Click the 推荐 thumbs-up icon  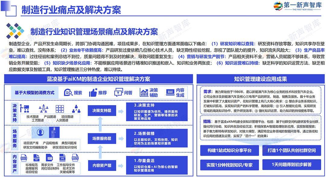(x=93, y=93)
